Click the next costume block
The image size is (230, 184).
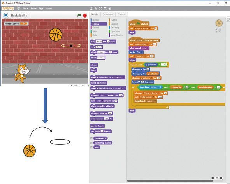[98, 83]
